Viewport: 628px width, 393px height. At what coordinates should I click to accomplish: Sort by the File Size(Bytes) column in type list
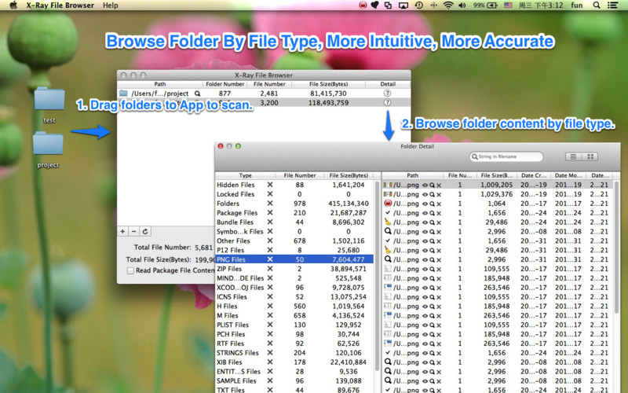click(x=348, y=175)
